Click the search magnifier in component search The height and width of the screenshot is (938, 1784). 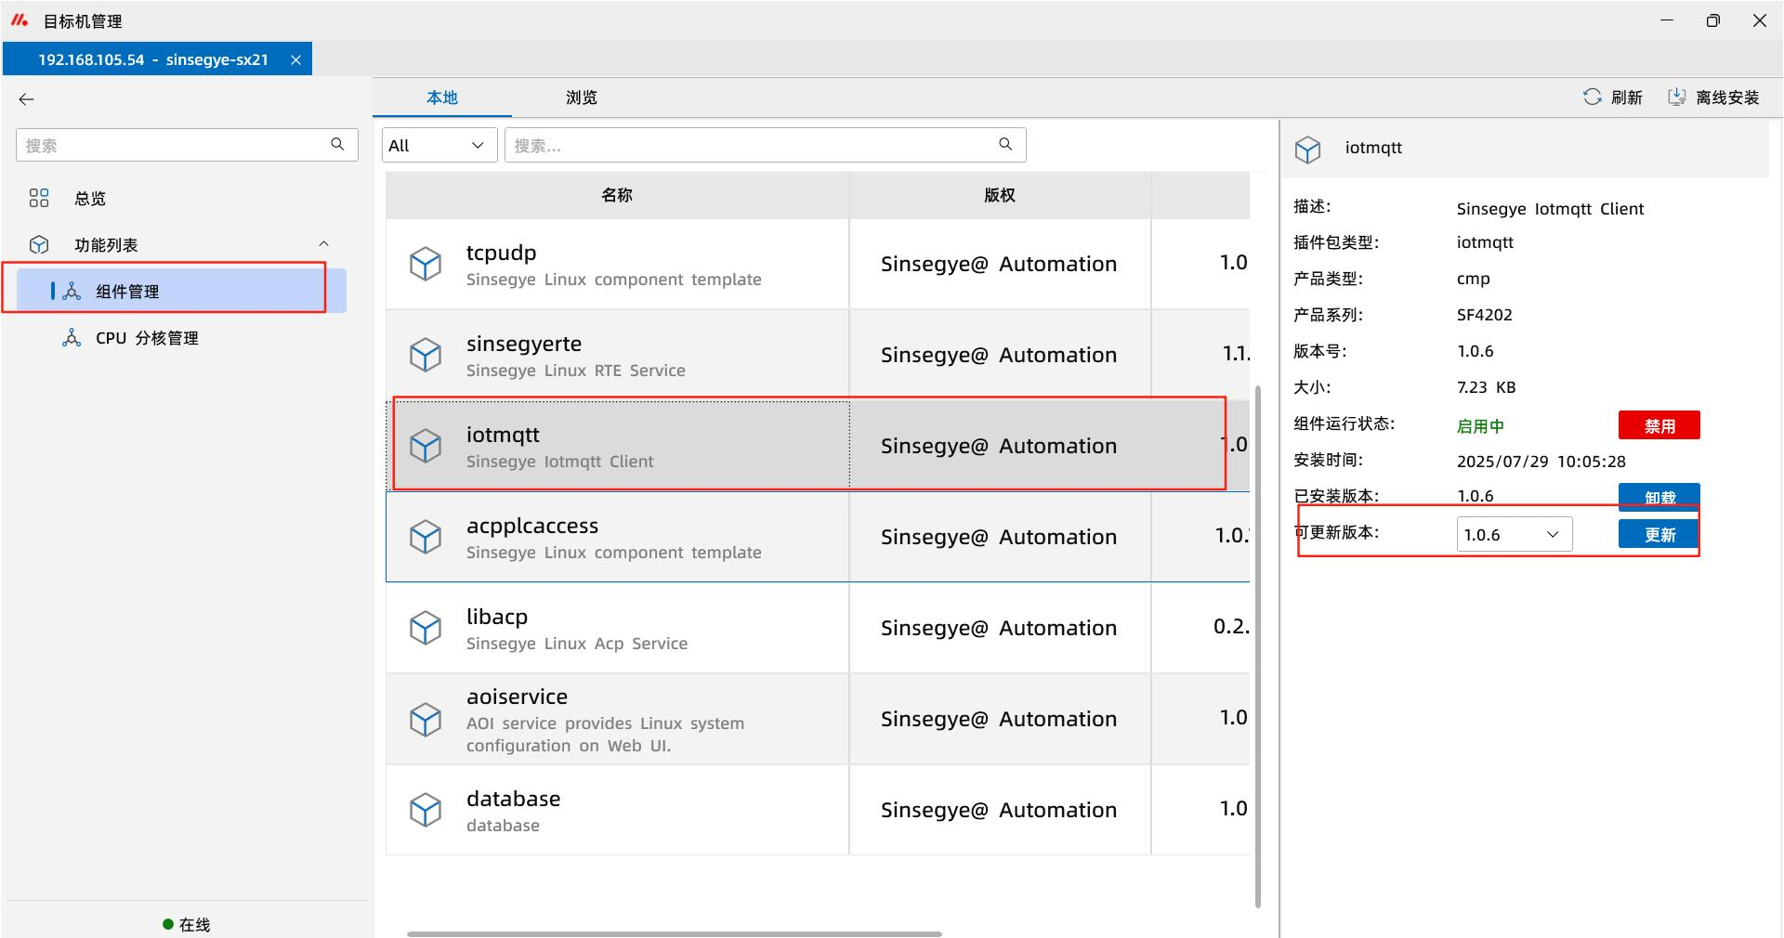coord(1005,145)
